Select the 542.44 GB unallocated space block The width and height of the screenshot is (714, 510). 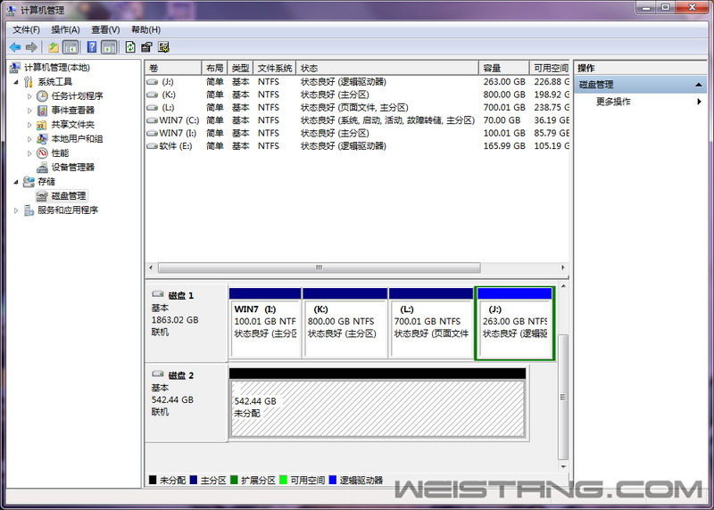(x=378, y=404)
